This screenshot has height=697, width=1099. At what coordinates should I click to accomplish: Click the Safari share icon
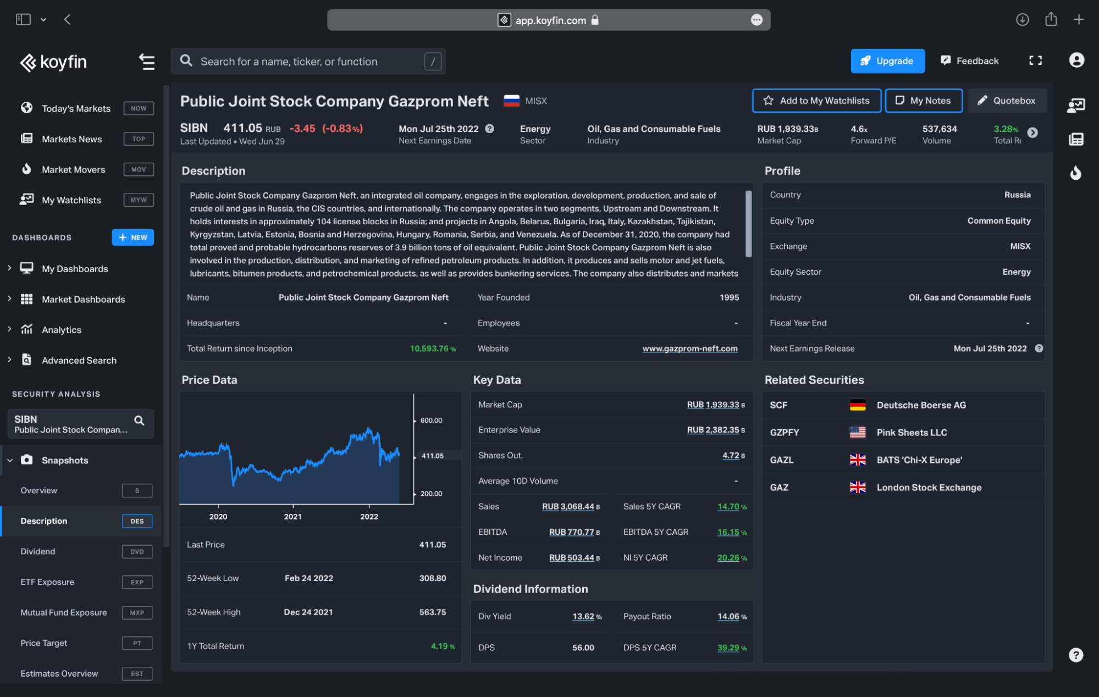tap(1051, 19)
